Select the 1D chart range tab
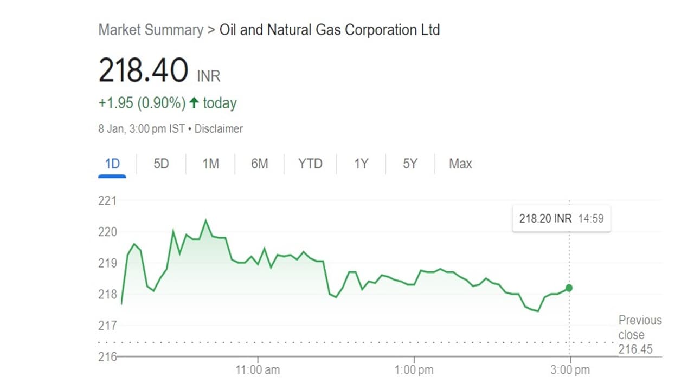This screenshot has height=390, width=694. 112,164
